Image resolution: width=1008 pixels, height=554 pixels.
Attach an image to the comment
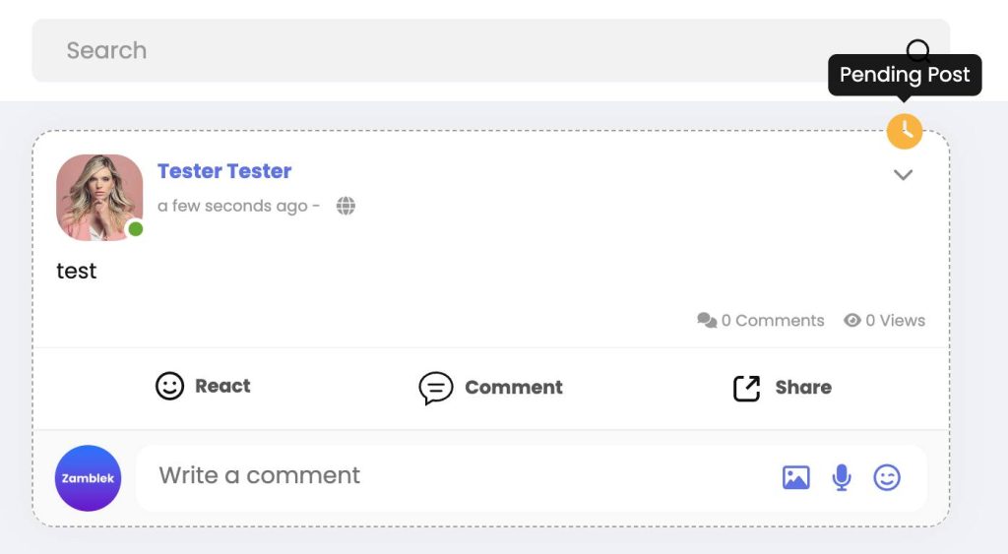pyautogui.click(x=795, y=477)
